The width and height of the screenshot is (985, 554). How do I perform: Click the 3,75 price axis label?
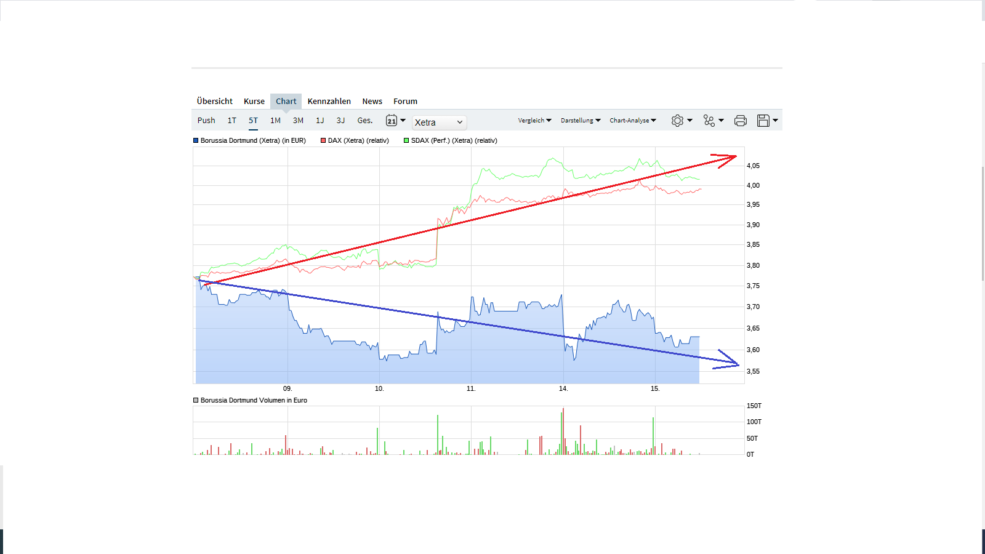click(x=753, y=286)
